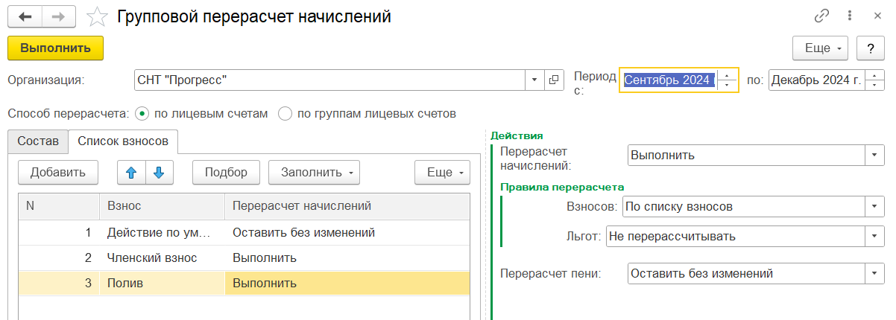Switch to the «Состав» tab
Screen dimensions: 896x320
pos(38,140)
